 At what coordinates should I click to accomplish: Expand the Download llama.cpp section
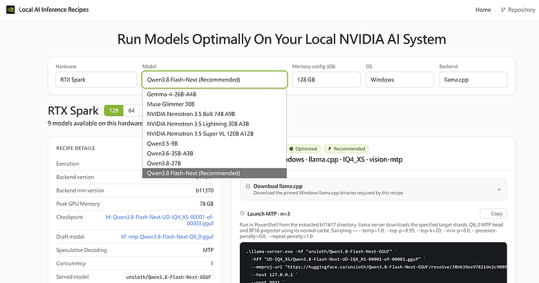pos(373,189)
